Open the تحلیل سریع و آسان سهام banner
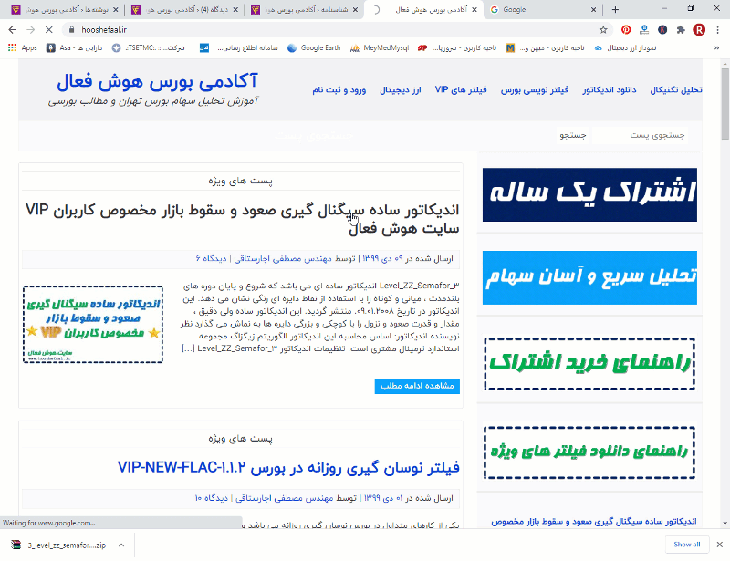 pyautogui.click(x=589, y=277)
